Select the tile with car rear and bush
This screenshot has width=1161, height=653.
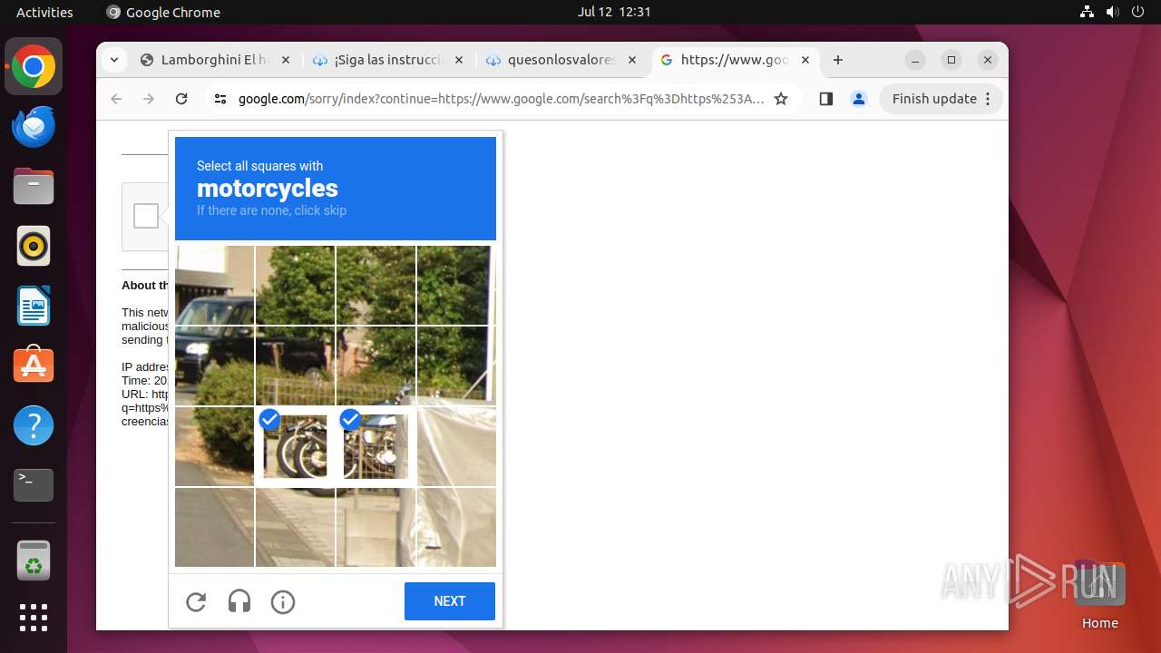295,365
